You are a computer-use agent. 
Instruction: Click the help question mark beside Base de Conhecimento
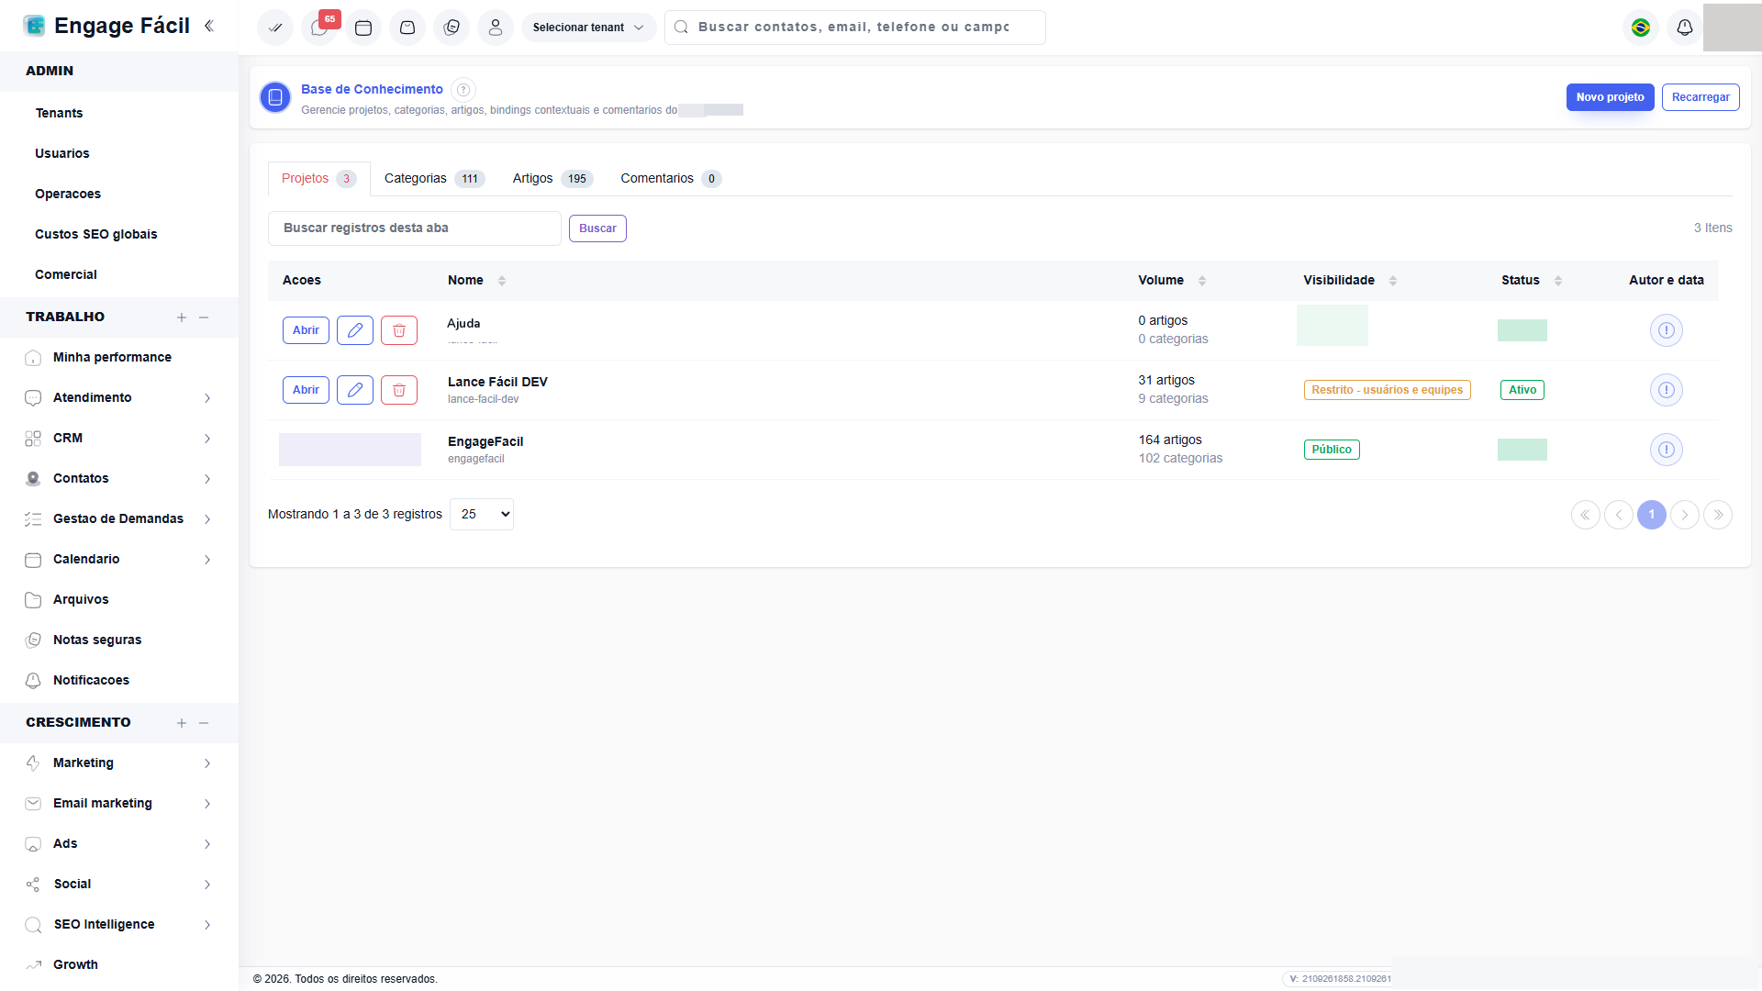(463, 90)
